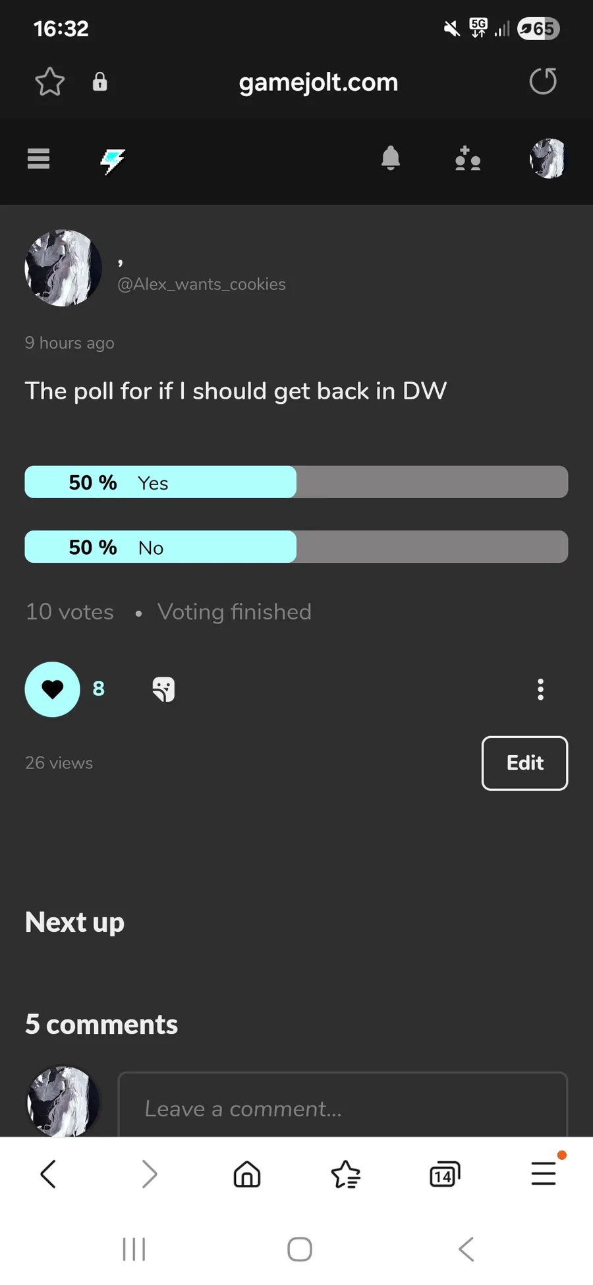Open the Game Jolt hamburger menu
593x1285 pixels.
39,159
